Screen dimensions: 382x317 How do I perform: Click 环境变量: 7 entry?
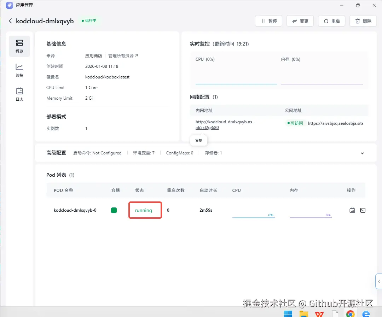click(x=144, y=153)
